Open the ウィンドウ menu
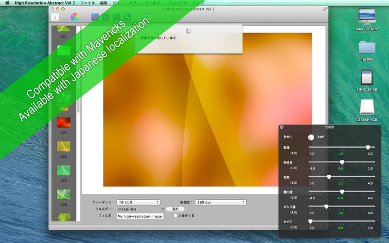 tap(178, 3)
